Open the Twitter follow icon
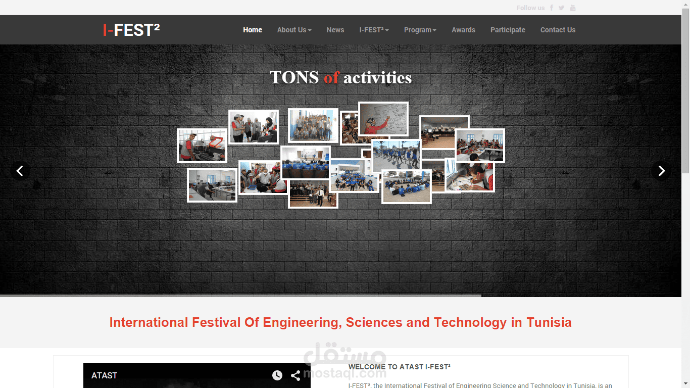This screenshot has width=690, height=388. 561,8
